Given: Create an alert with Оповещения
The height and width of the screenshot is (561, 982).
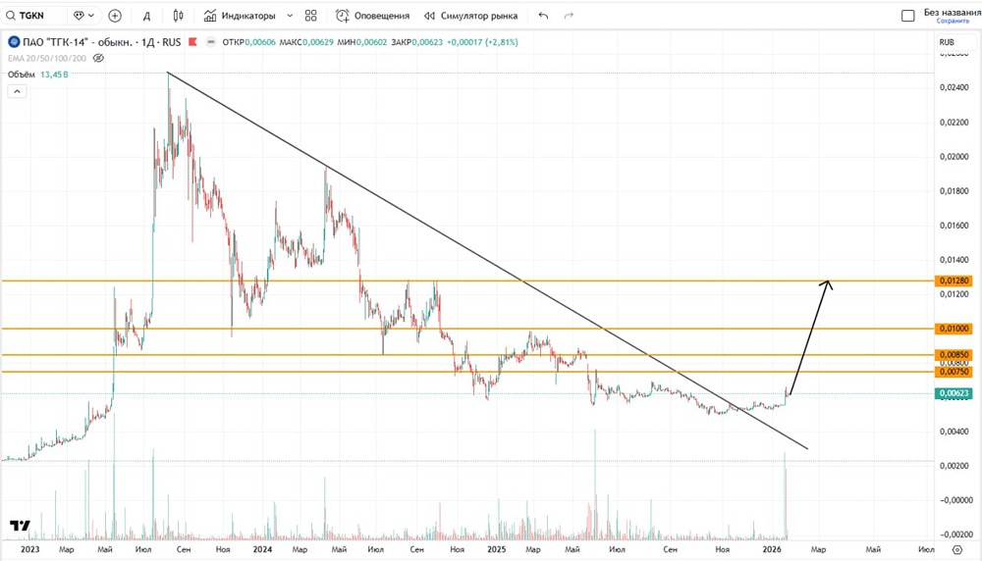Looking at the screenshot, I should (x=372, y=16).
